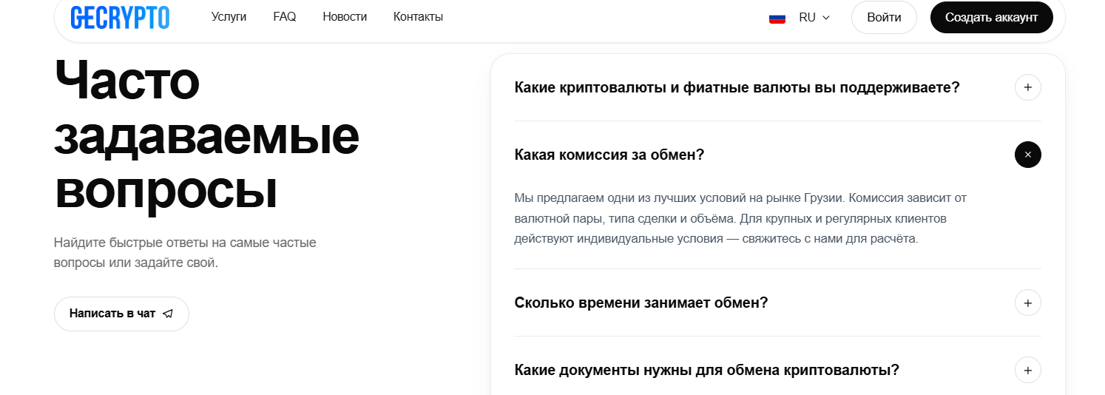Expand supported currencies question with plus icon
Image resolution: width=1105 pixels, height=395 pixels.
1028,87
